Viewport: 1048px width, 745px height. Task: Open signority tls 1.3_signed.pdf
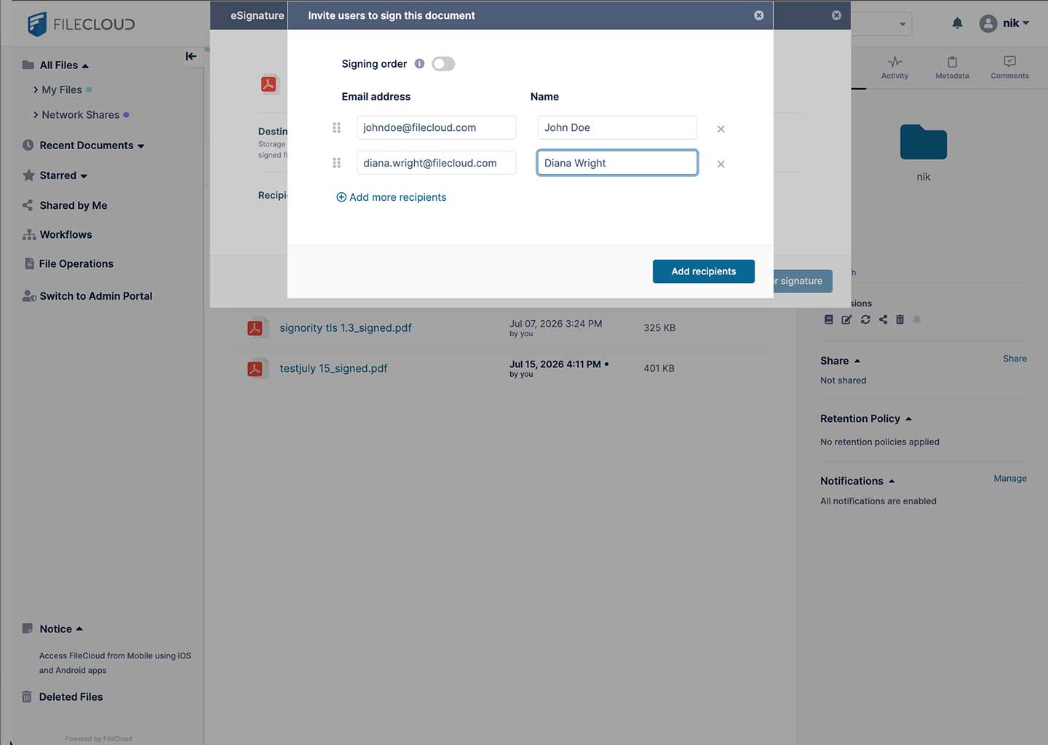click(x=346, y=328)
